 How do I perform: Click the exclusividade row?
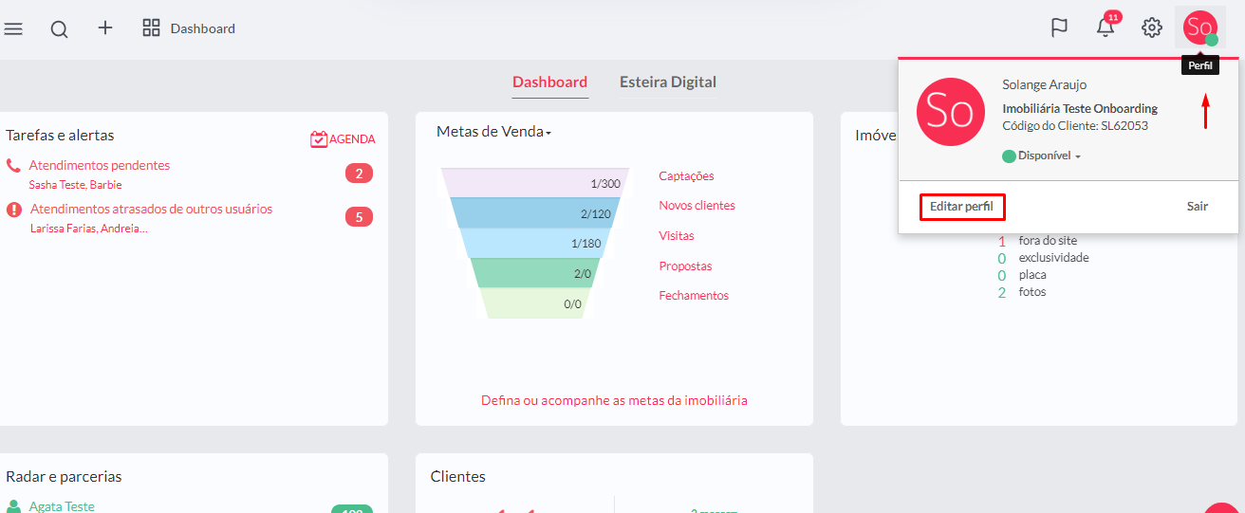(x=1043, y=258)
